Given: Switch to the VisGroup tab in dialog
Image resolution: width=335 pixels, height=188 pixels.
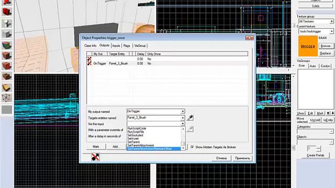Looking at the screenshot, I should tap(140, 45).
